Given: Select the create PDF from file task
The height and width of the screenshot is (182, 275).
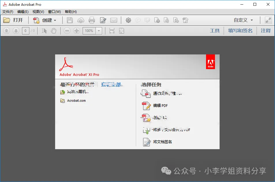Looking at the screenshot, I should 167,94.
